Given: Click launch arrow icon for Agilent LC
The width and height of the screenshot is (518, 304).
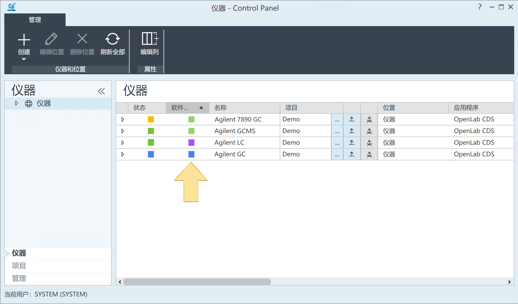Looking at the screenshot, I should [x=352, y=143].
